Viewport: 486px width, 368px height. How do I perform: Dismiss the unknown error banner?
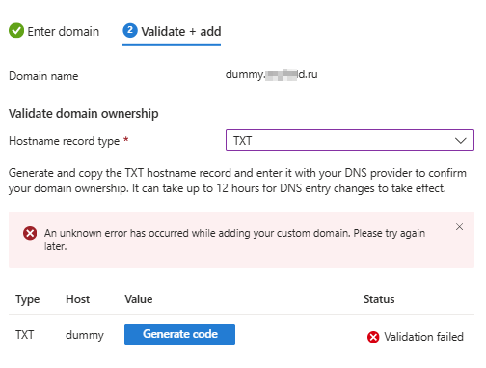[459, 227]
